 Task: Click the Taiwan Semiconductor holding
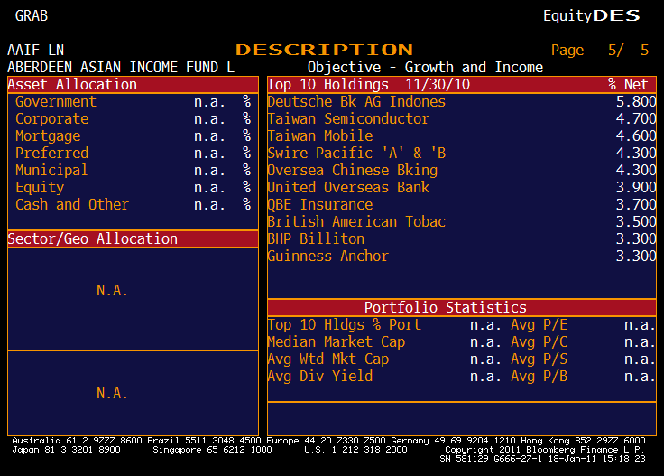click(347, 119)
